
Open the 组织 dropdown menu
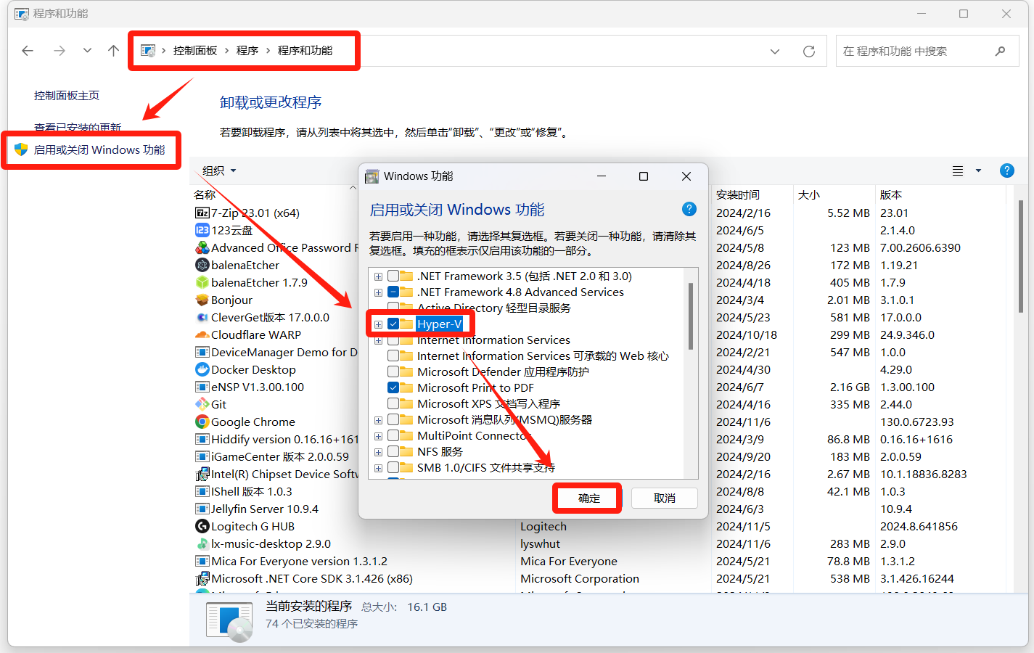pos(219,171)
